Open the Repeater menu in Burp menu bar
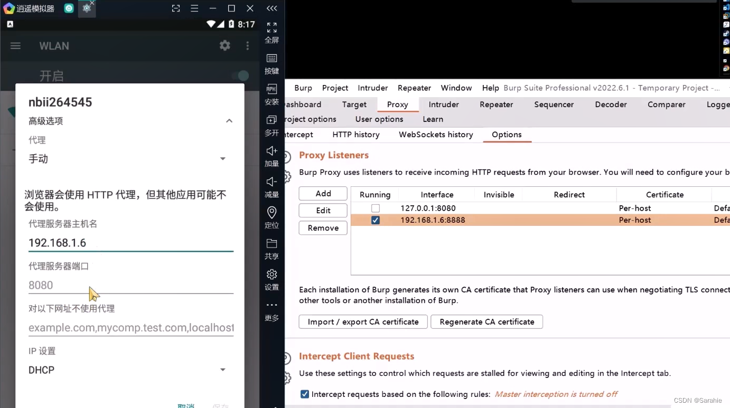This screenshot has width=730, height=408. [414, 88]
